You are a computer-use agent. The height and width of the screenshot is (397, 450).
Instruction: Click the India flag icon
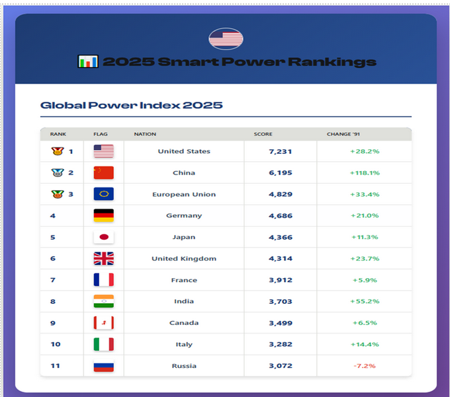[103, 301]
